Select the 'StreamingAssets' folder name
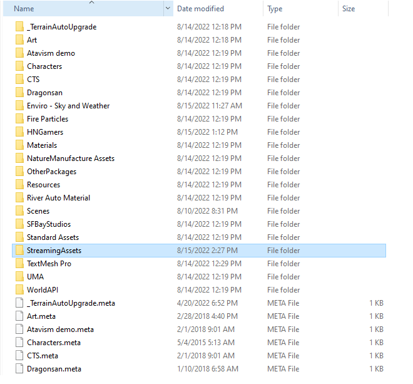413x384 pixels. coord(54,251)
